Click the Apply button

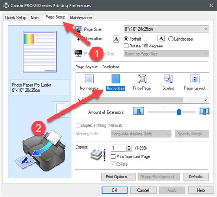pyautogui.click(x=172, y=190)
